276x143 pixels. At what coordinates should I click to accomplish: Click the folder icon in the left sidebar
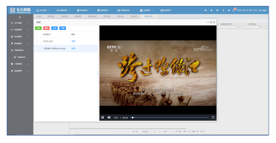tap(12, 29)
